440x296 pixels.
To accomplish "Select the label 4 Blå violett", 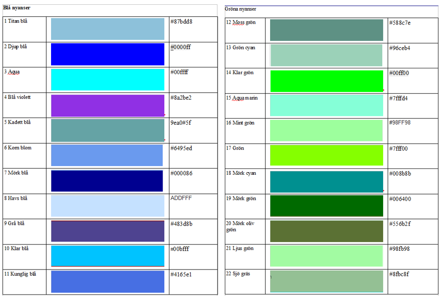I will tap(17, 97).
